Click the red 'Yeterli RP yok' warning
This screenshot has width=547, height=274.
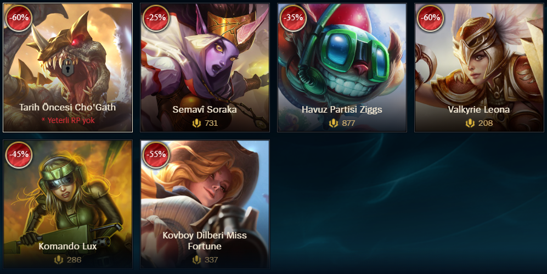(67, 120)
